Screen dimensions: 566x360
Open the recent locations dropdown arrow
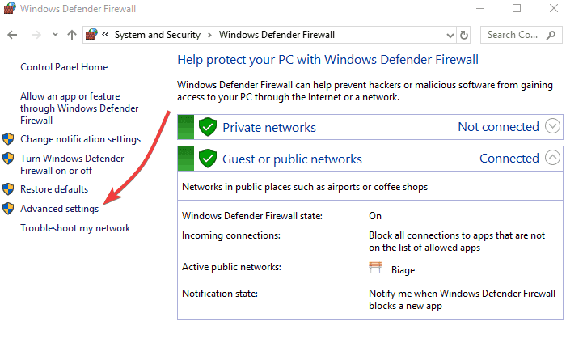click(x=54, y=36)
